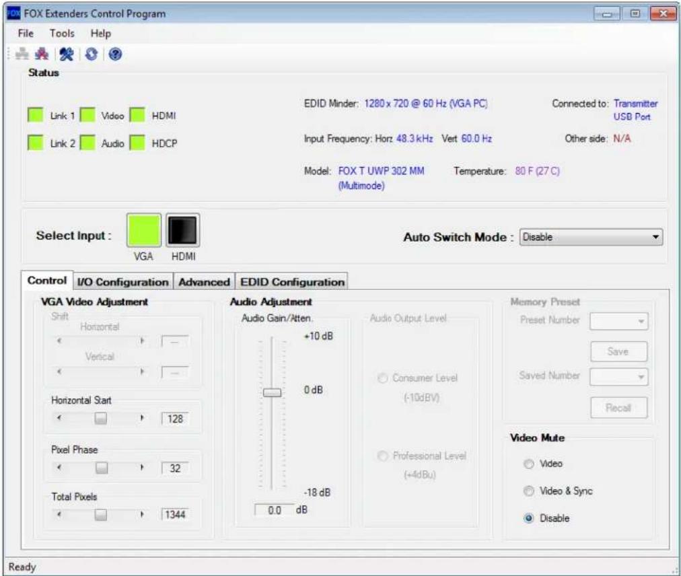Click the Recall preset button
The width and height of the screenshot is (681, 576).
coord(618,408)
